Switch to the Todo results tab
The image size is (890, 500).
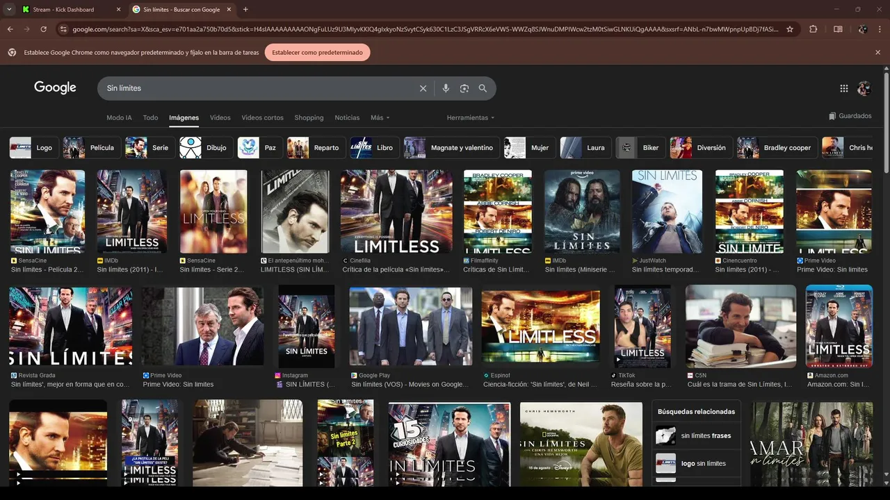point(150,117)
